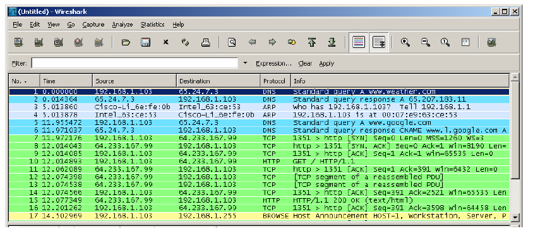Select packet 15 HTTP/1.1 200 OK
The width and height of the screenshot is (533, 231).
coord(259,201)
